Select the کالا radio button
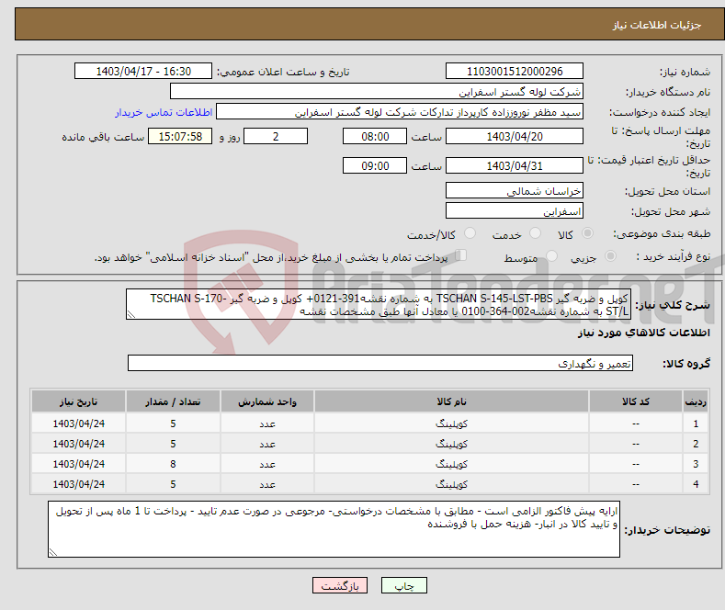The height and width of the screenshot is (610, 725). [587, 233]
